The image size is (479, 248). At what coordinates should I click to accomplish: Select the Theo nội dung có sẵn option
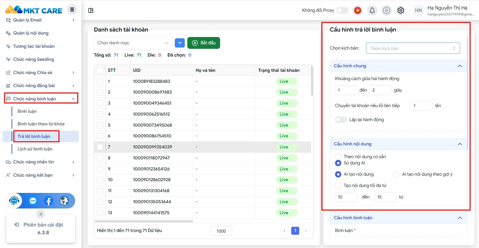(x=338, y=157)
